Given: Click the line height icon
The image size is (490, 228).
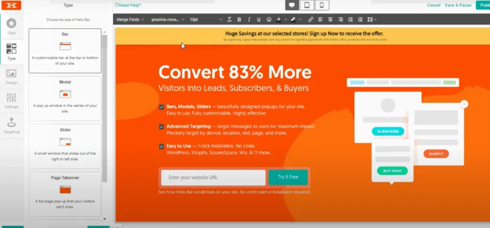Looking at the screenshot, I should click(370, 20).
